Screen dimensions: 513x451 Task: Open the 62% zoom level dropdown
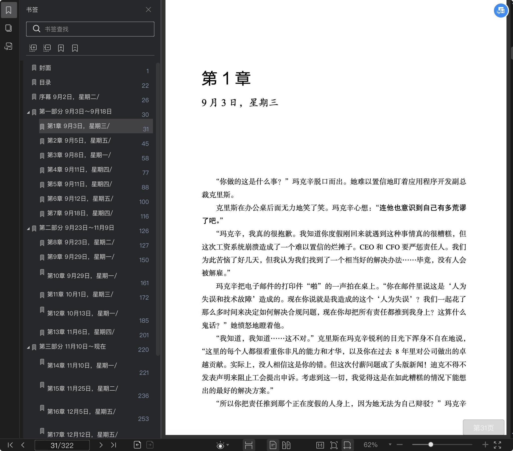pyautogui.click(x=390, y=444)
